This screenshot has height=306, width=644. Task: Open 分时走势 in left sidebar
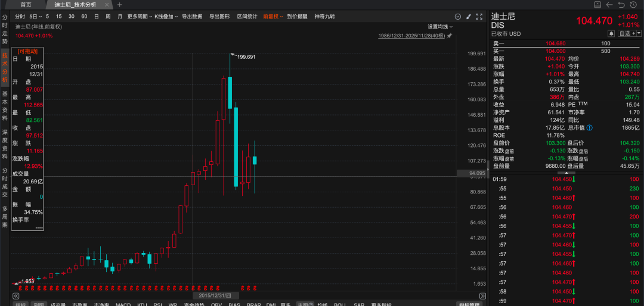click(x=5, y=30)
